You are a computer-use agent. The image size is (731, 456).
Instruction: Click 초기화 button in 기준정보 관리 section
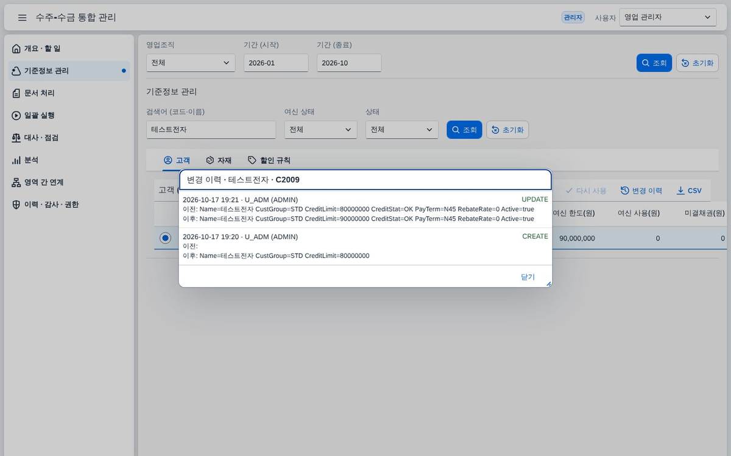tap(507, 130)
